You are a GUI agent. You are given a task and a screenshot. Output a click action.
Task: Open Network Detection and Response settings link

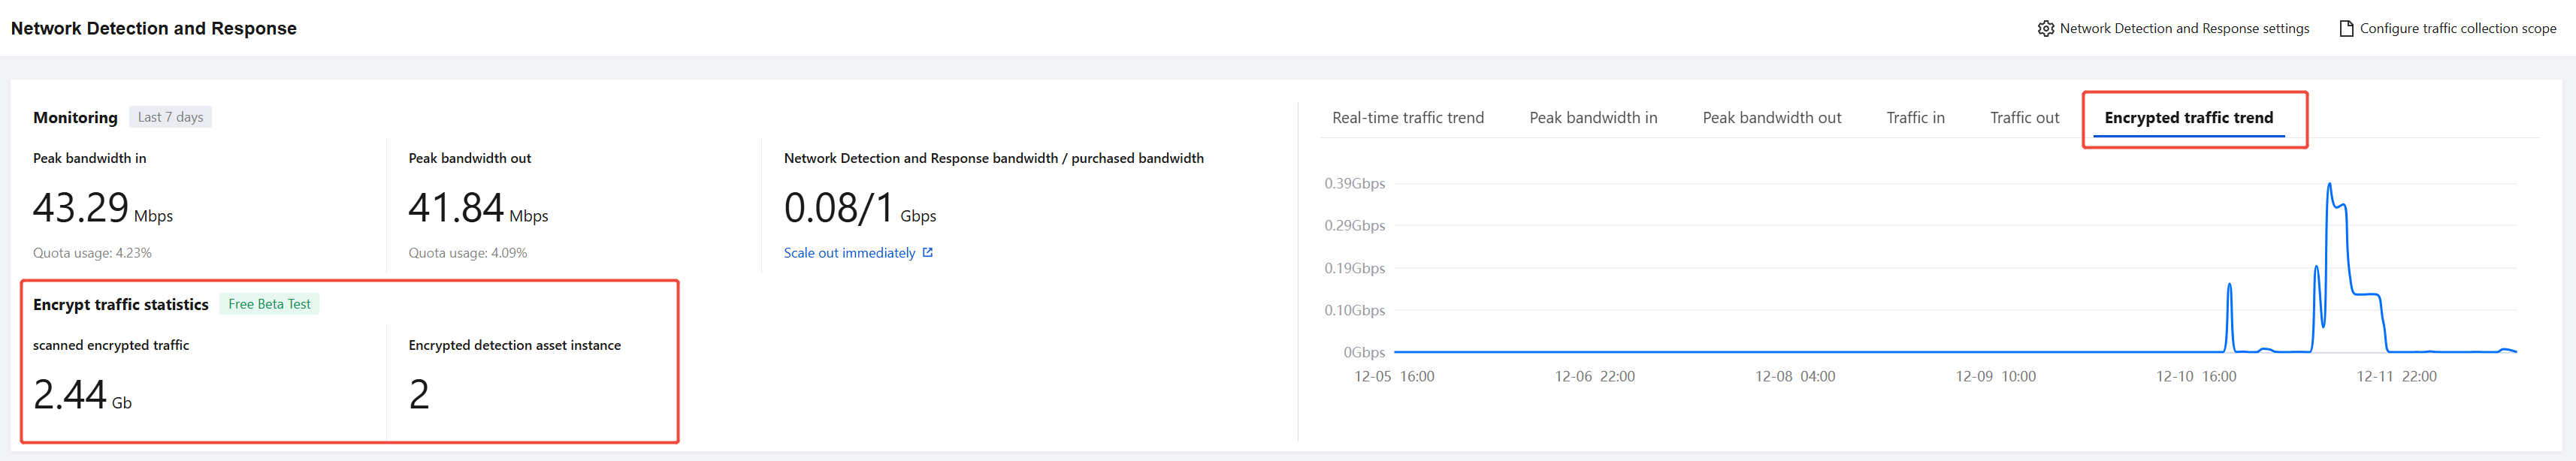tap(2184, 29)
